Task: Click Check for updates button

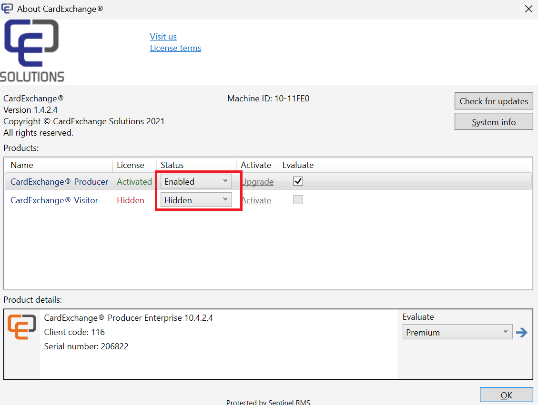Action: tap(494, 101)
